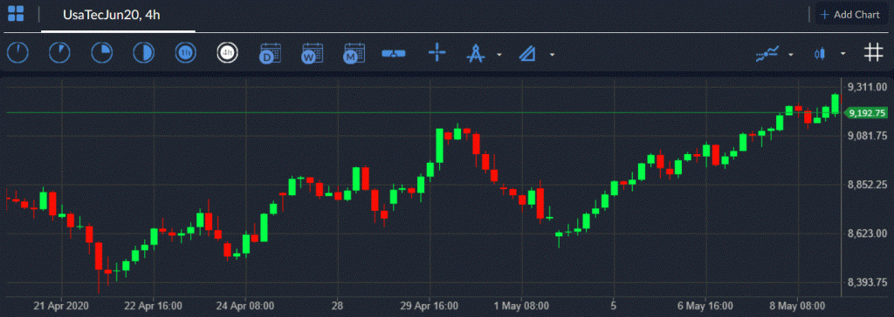
Task: Switch to the 1h timeframe
Action: pos(185,53)
